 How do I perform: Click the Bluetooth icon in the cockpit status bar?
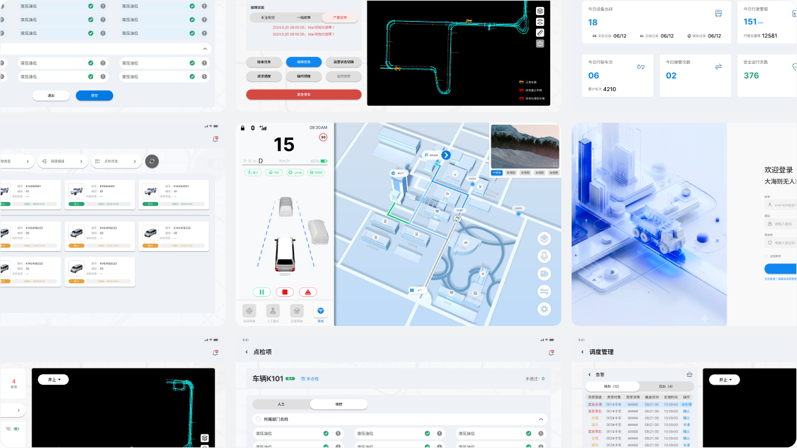(x=253, y=127)
